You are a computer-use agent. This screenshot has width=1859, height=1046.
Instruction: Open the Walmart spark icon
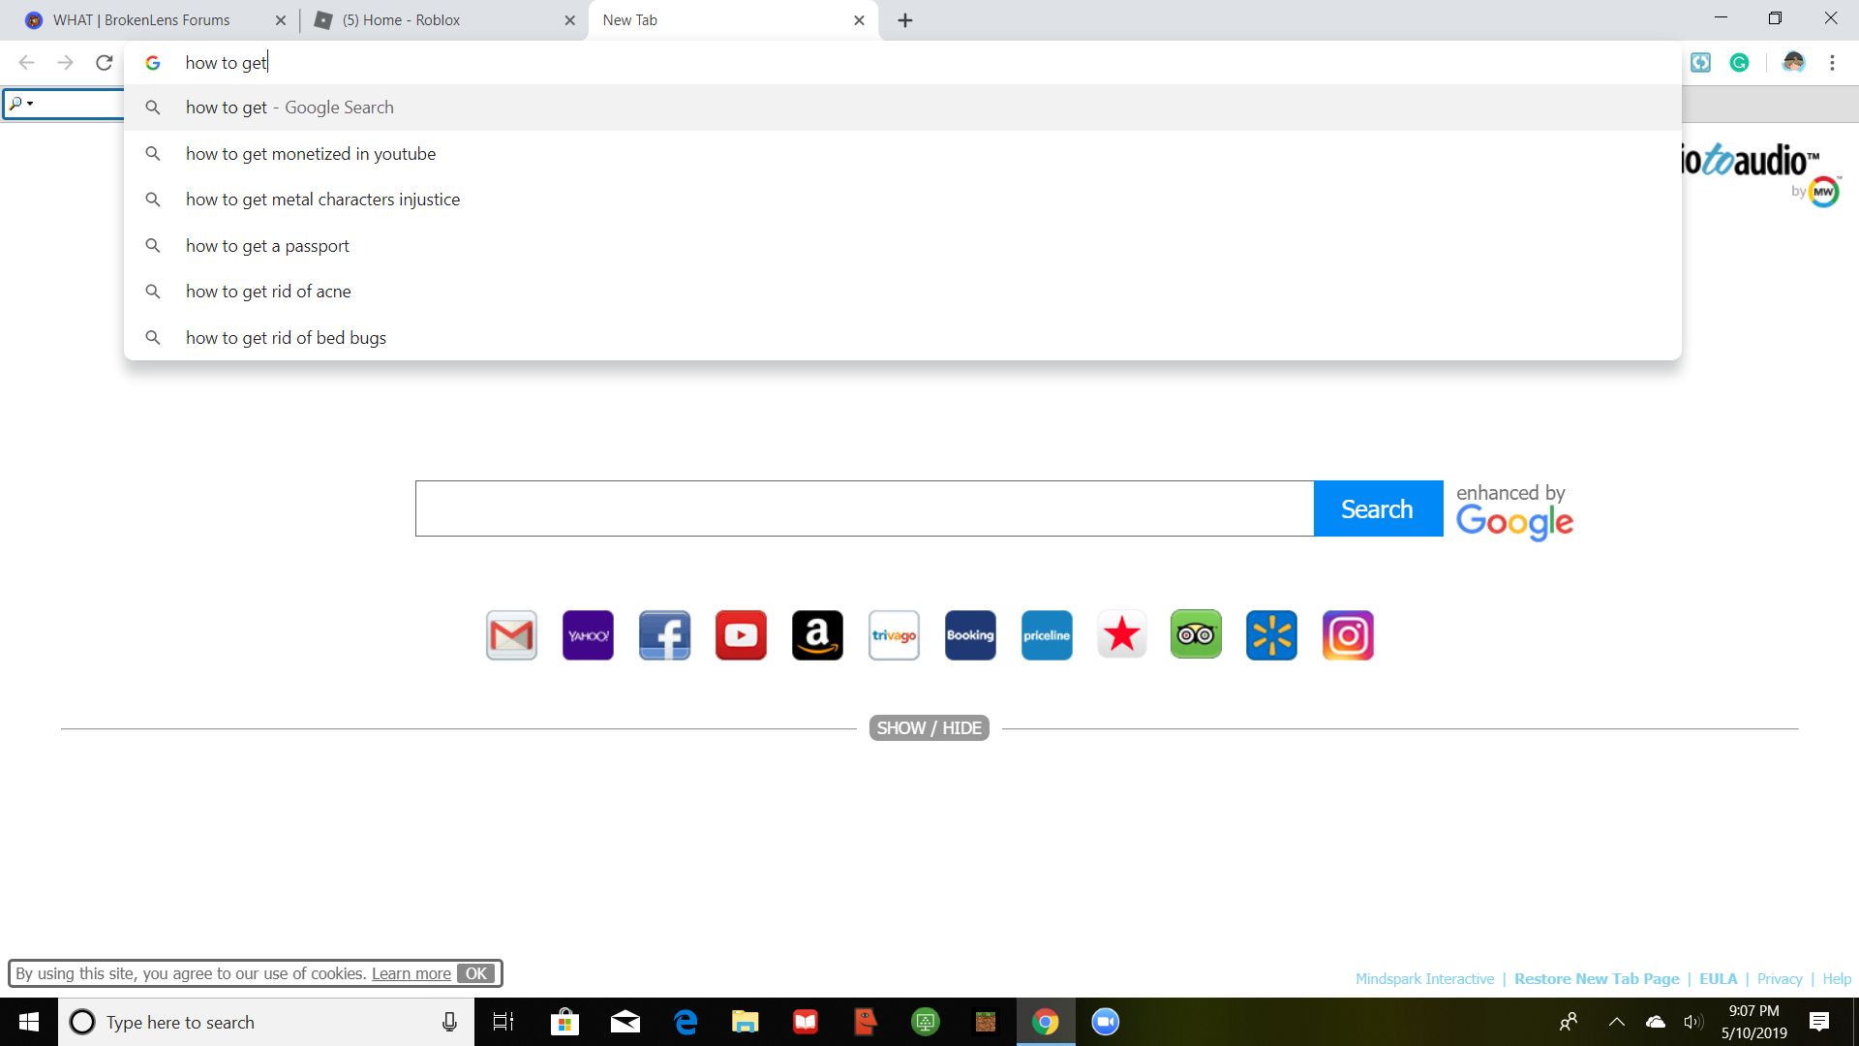[x=1271, y=635]
